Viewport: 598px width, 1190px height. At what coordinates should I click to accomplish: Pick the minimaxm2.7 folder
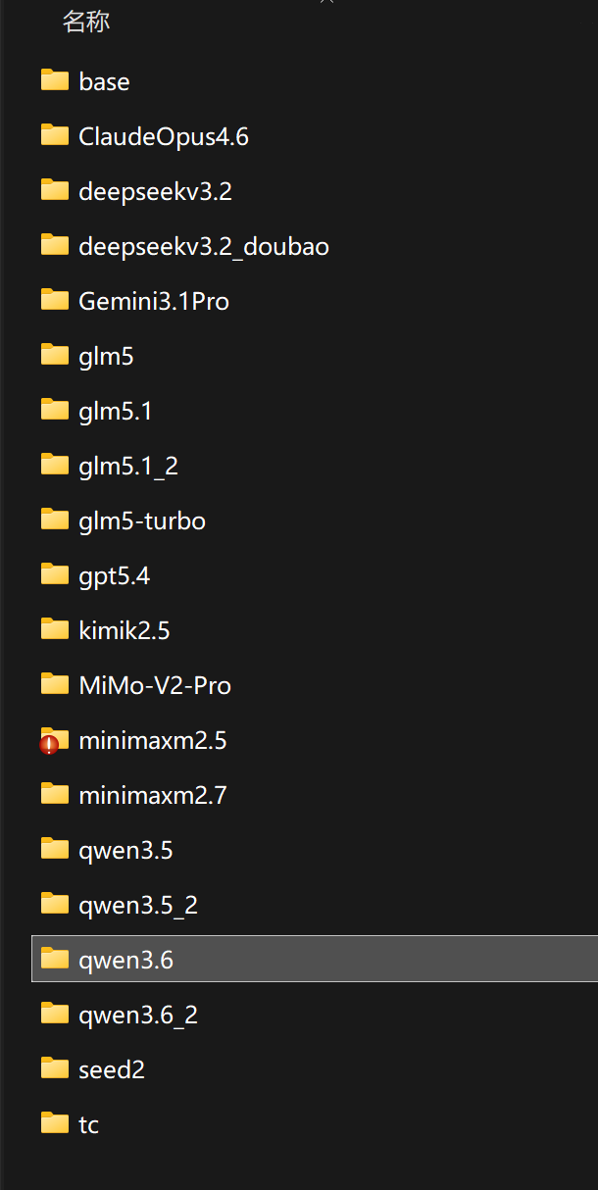click(315, 795)
